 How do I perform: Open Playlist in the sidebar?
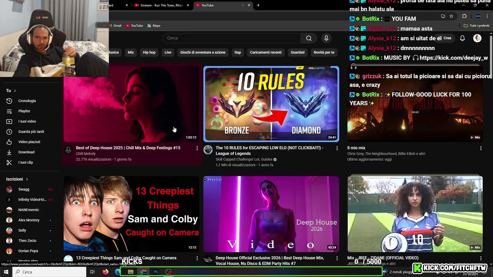[x=24, y=111]
